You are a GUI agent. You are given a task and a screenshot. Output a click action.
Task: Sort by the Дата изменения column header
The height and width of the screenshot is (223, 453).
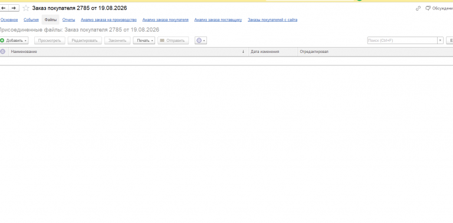[273, 52]
